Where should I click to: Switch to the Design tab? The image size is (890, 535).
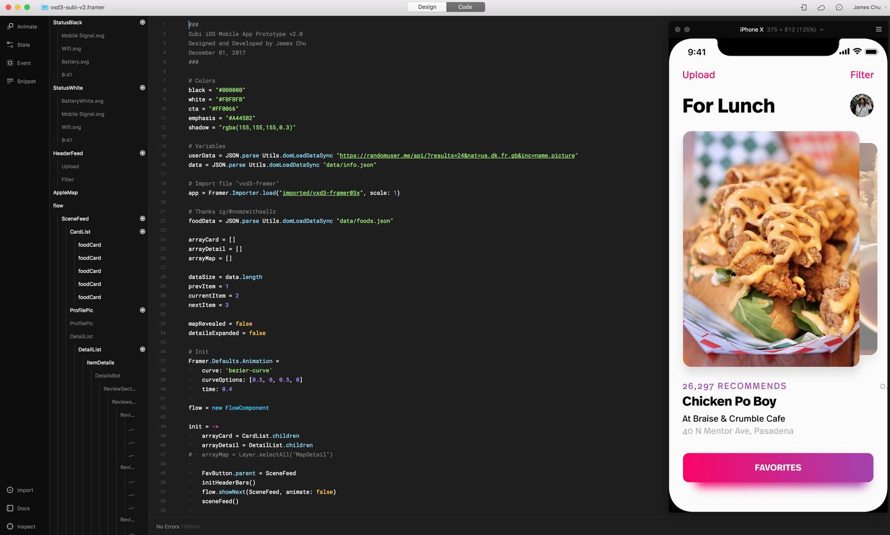pyautogui.click(x=427, y=7)
